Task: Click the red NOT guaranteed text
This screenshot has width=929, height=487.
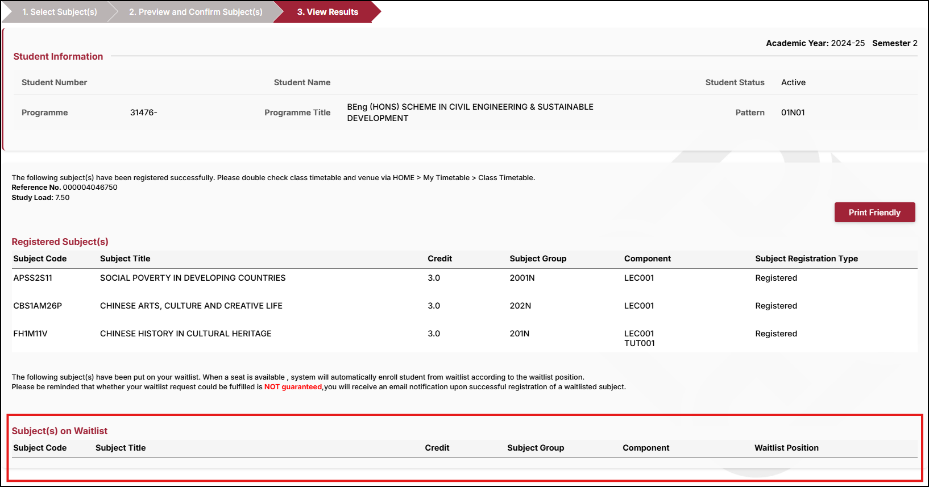Action: tap(293, 387)
